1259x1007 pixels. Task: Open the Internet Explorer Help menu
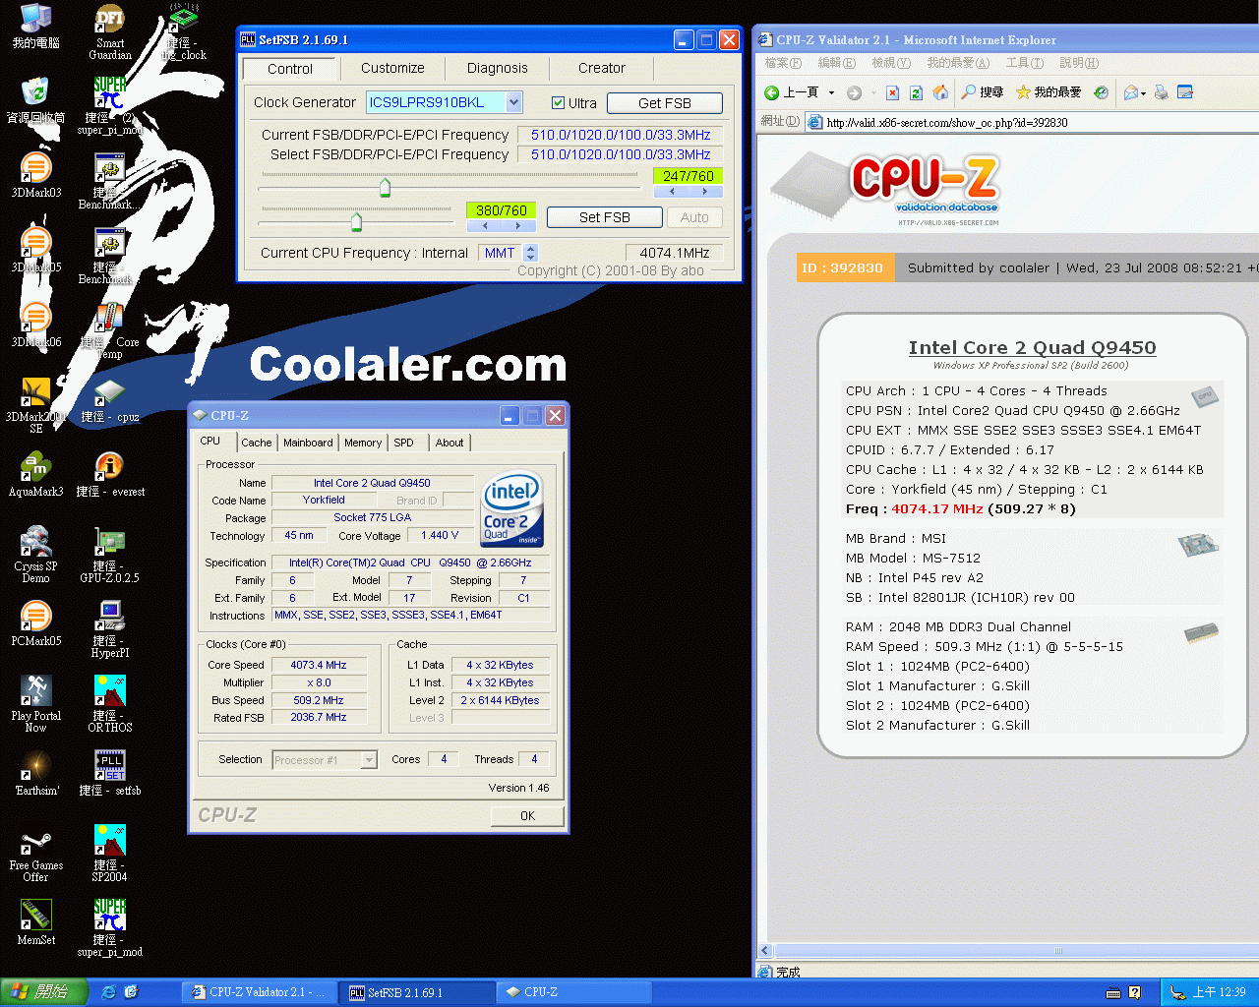click(x=1078, y=63)
